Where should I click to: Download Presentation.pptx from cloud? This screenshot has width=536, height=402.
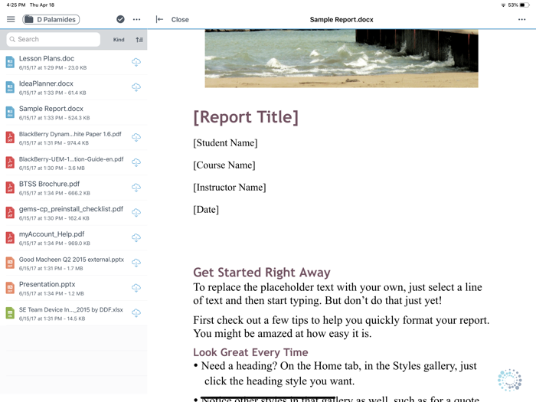click(136, 288)
